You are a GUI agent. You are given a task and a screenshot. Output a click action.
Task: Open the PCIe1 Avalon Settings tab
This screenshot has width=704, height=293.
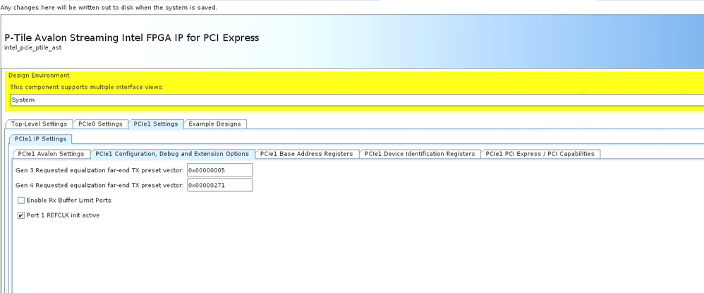point(51,154)
